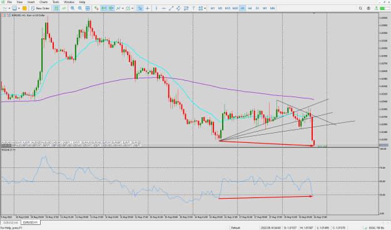Open the search magnifier icon
This screenshot has width=391, height=230.
click(x=360, y=8)
